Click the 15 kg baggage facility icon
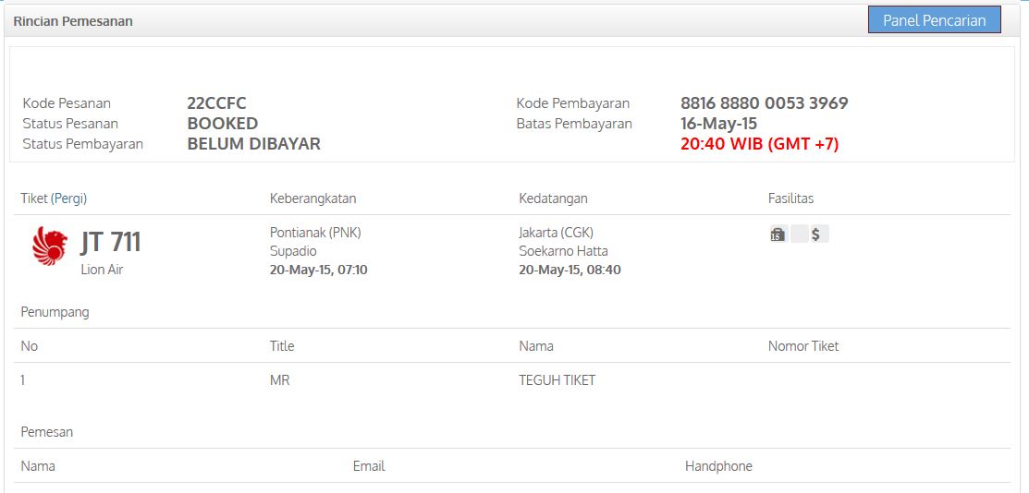Image resolution: width=1029 pixels, height=493 pixels. [x=778, y=234]
